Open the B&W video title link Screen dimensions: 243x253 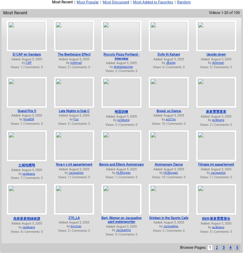[x=216, y=219]
